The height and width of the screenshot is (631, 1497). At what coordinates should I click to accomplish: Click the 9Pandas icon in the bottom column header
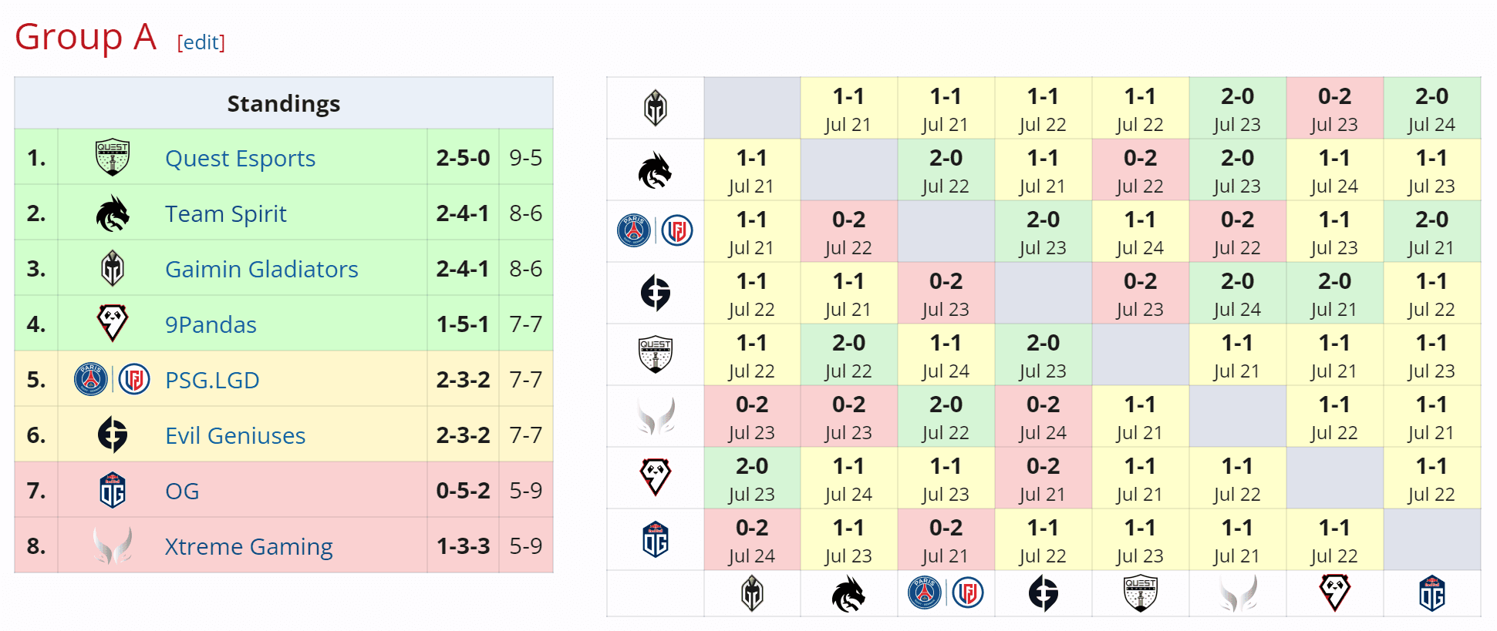coord(1335,593)
